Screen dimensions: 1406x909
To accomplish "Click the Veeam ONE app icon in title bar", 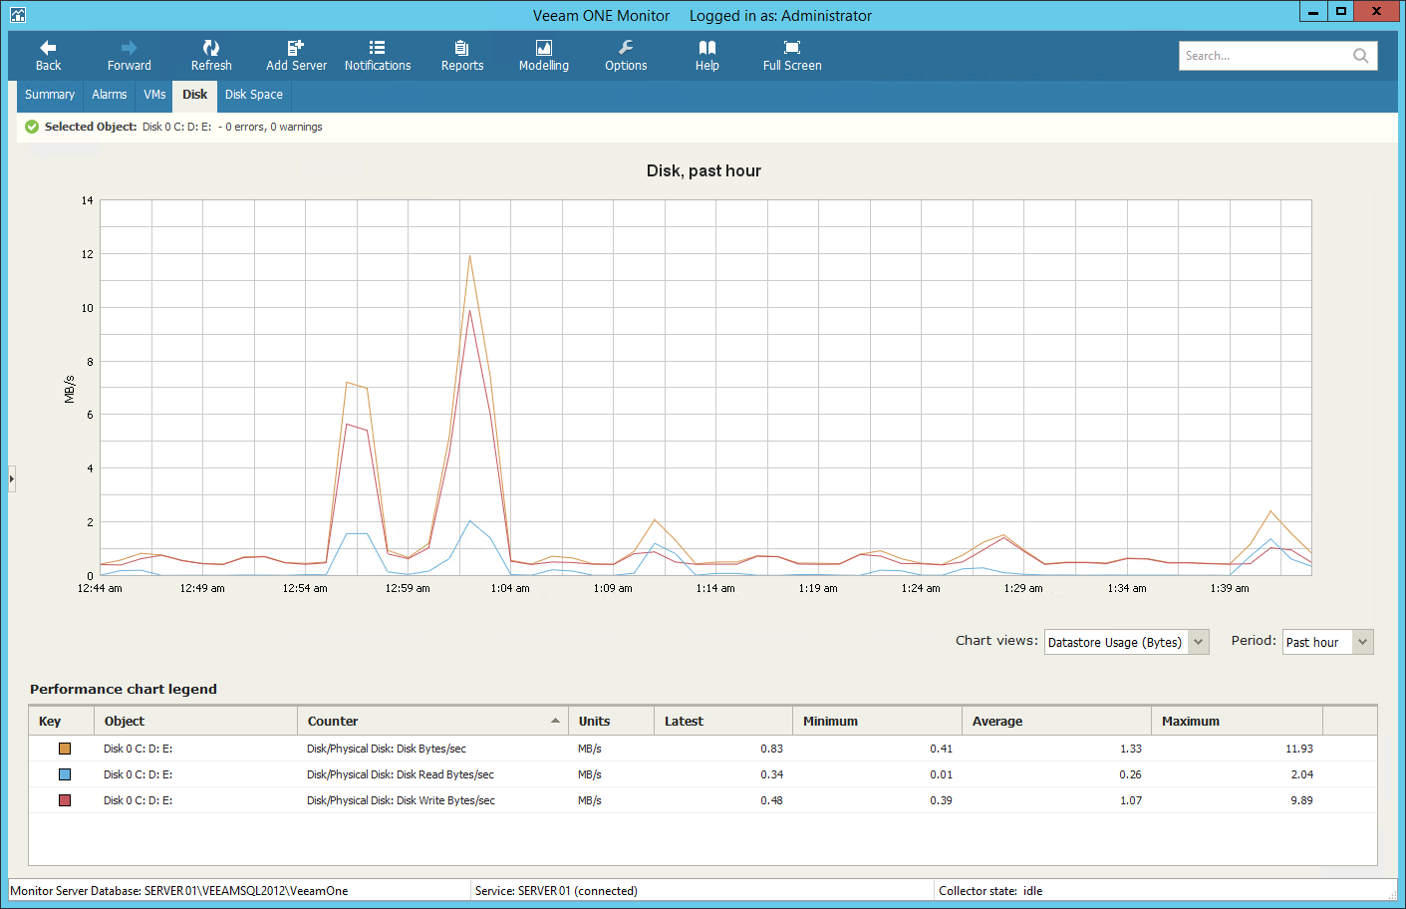I will point(17,15).
